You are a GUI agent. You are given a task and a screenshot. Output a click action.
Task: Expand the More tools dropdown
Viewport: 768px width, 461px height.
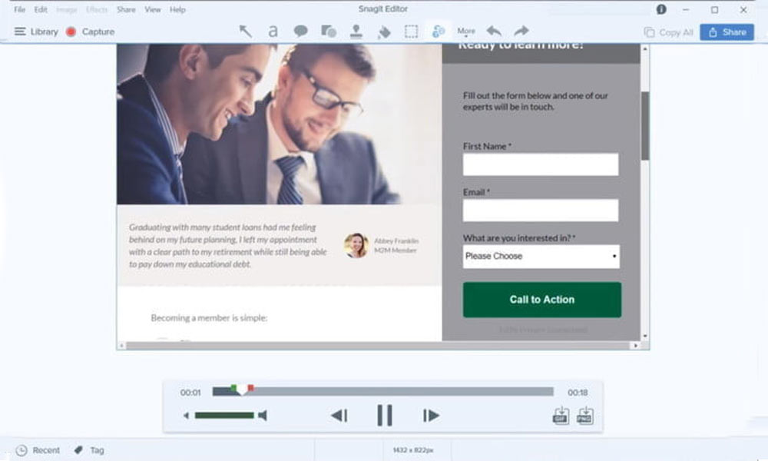point(466,32)
